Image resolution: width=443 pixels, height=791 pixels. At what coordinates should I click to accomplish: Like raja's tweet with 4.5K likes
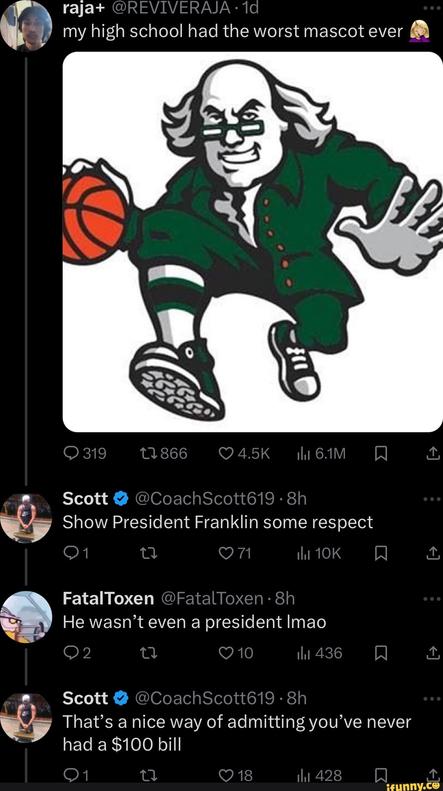pyautogui.click(x=226, y=453)
